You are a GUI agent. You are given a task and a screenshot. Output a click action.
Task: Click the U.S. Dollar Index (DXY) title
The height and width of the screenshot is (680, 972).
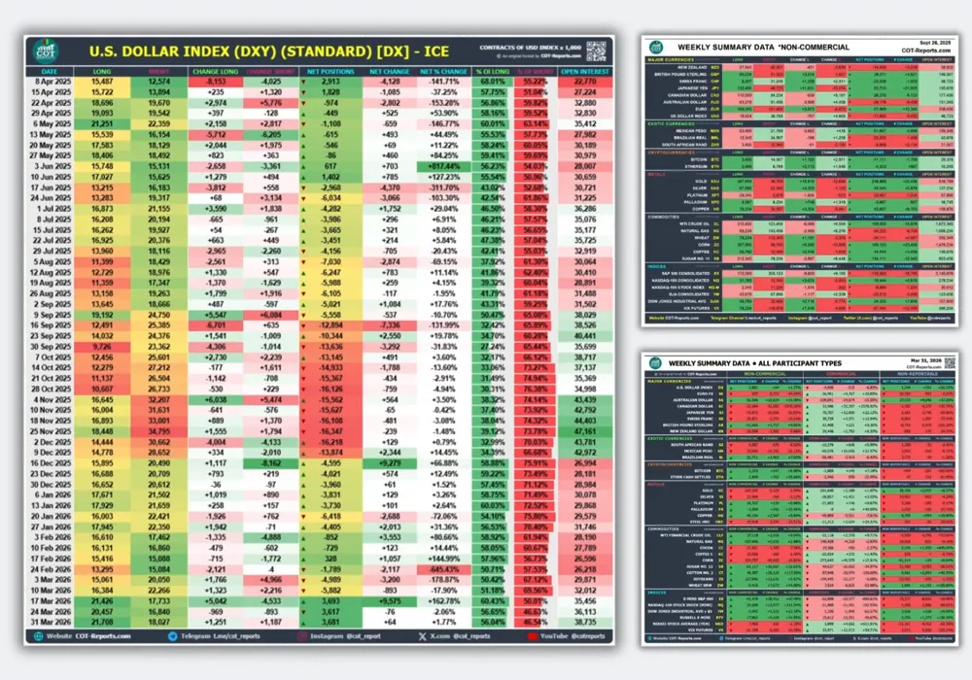pos(269,51)
